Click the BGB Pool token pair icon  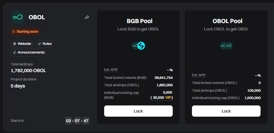pyautogui.click(x=138, y=46)
